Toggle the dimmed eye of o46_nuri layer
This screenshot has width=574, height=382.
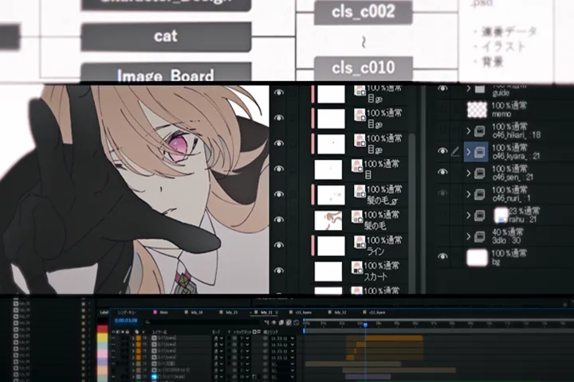442,193
